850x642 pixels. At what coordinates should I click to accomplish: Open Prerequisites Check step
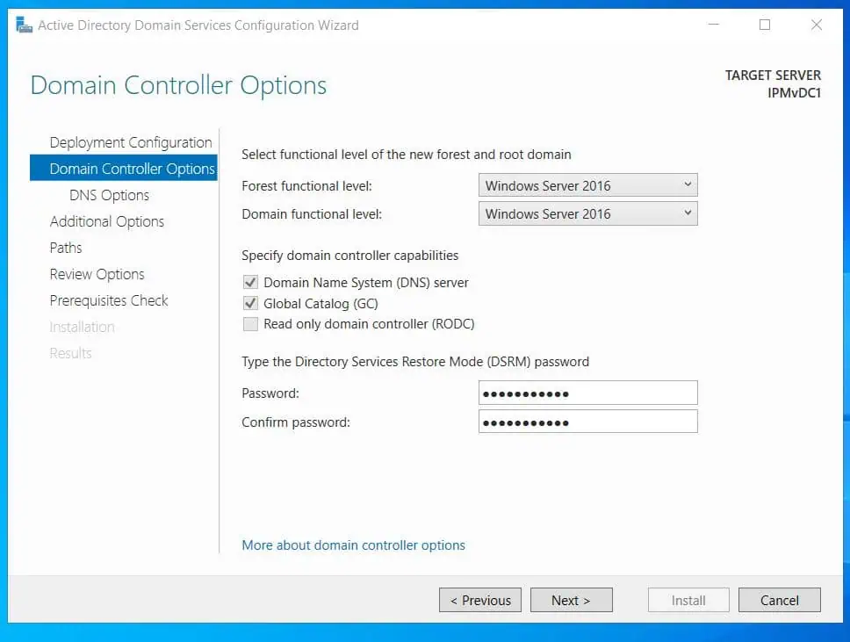coord(109,300)
